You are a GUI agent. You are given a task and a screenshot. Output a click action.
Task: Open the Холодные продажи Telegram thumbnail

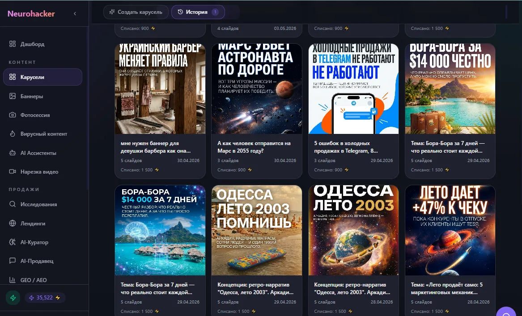(353, 89)
